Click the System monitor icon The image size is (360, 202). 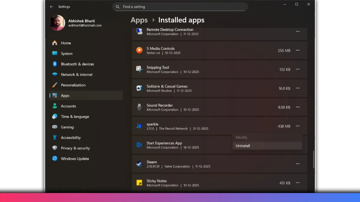(x=55, y=54)
